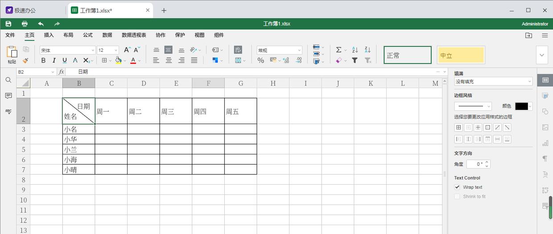553x234 pixels.
Task: Open the AutoSum dropdown arrow
Action: 346,50
